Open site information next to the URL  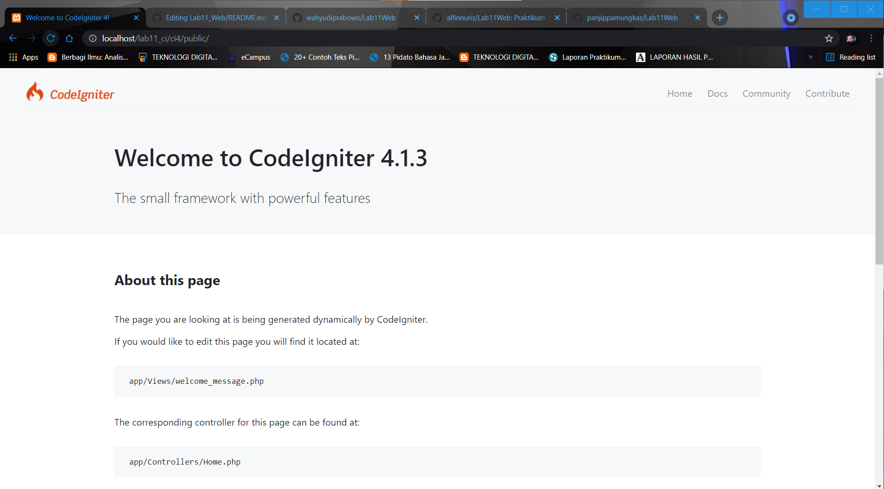coord(92,38)
